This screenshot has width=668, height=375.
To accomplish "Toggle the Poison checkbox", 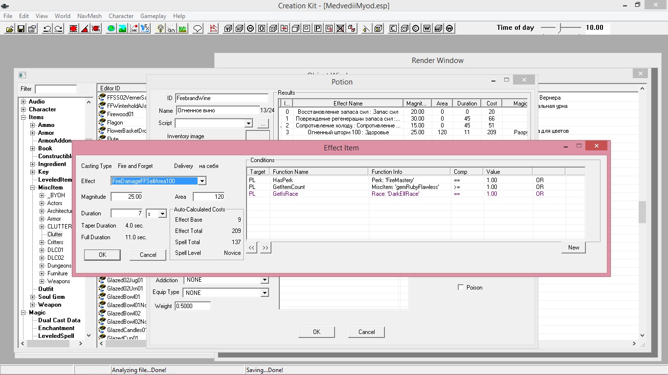I will coord(460,288).
